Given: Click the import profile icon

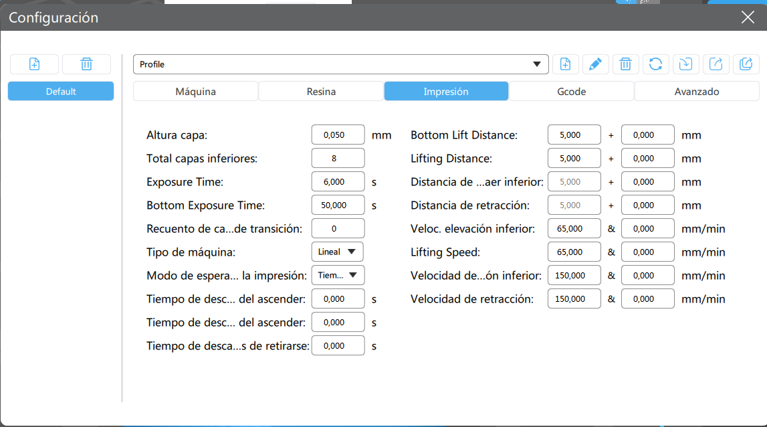Looking at the screenshot, I should coord(686,64).
